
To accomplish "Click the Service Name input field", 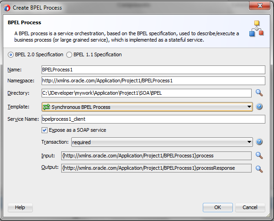I will [153, 119].
